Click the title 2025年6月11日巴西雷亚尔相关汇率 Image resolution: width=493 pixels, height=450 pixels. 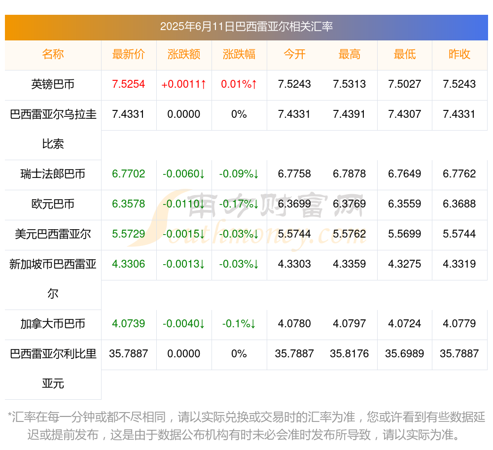click(x=246, y=27)
